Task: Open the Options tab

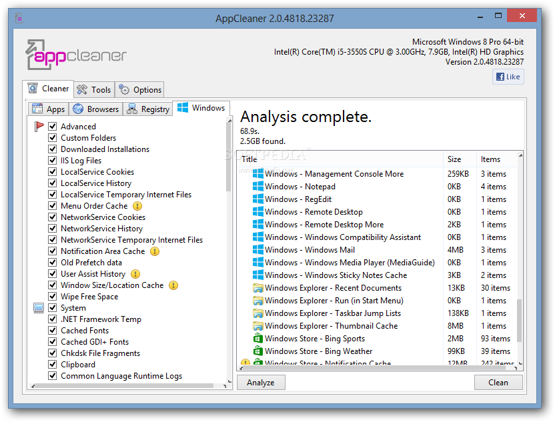Action: tap(140, 90)
